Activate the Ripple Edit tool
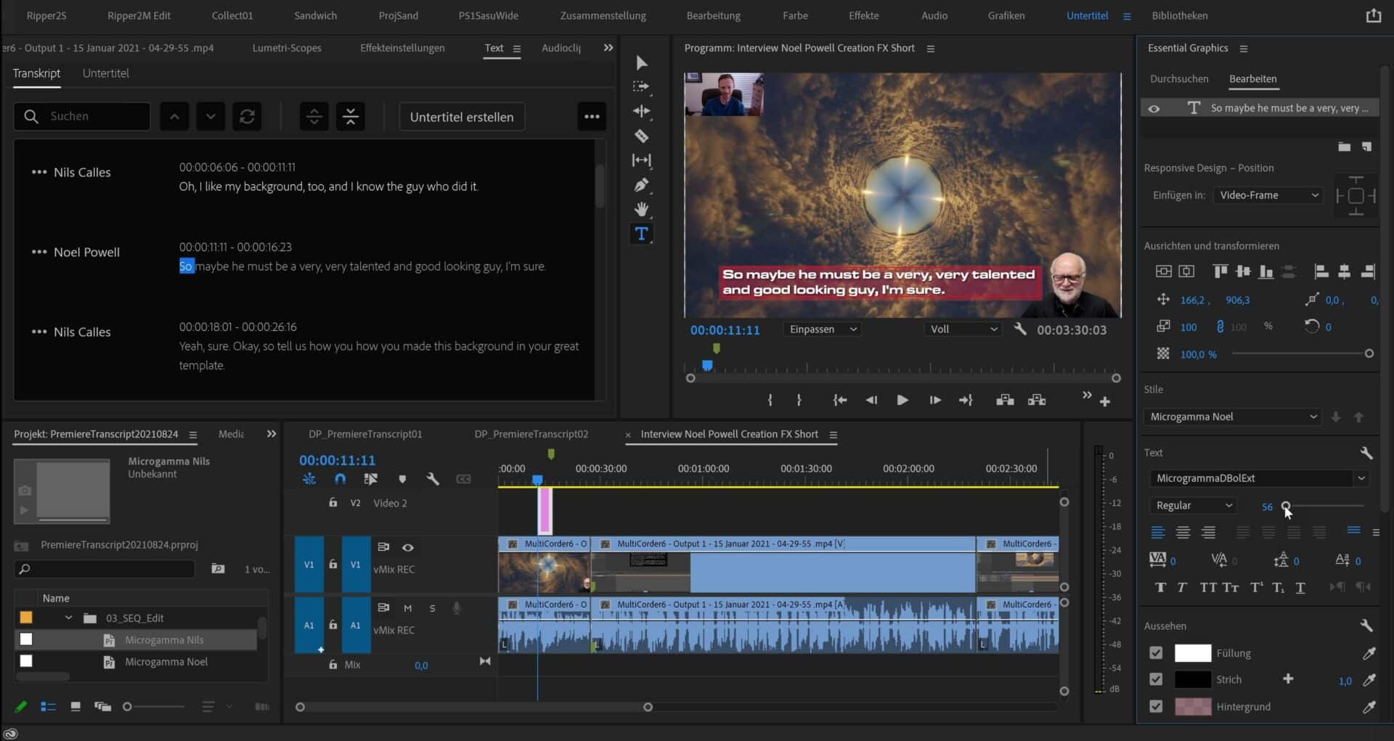Viewport: 1394px width, 741px height. (642, 111)
